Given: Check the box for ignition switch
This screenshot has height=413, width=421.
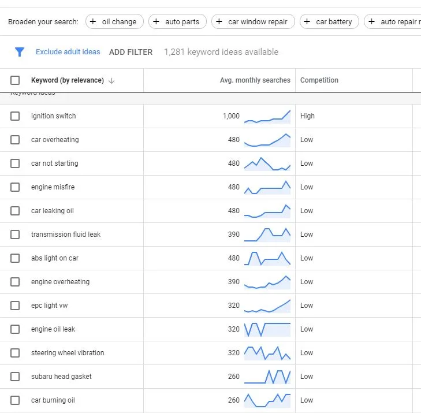Looking at the screenshot, I should coord(15,116).
